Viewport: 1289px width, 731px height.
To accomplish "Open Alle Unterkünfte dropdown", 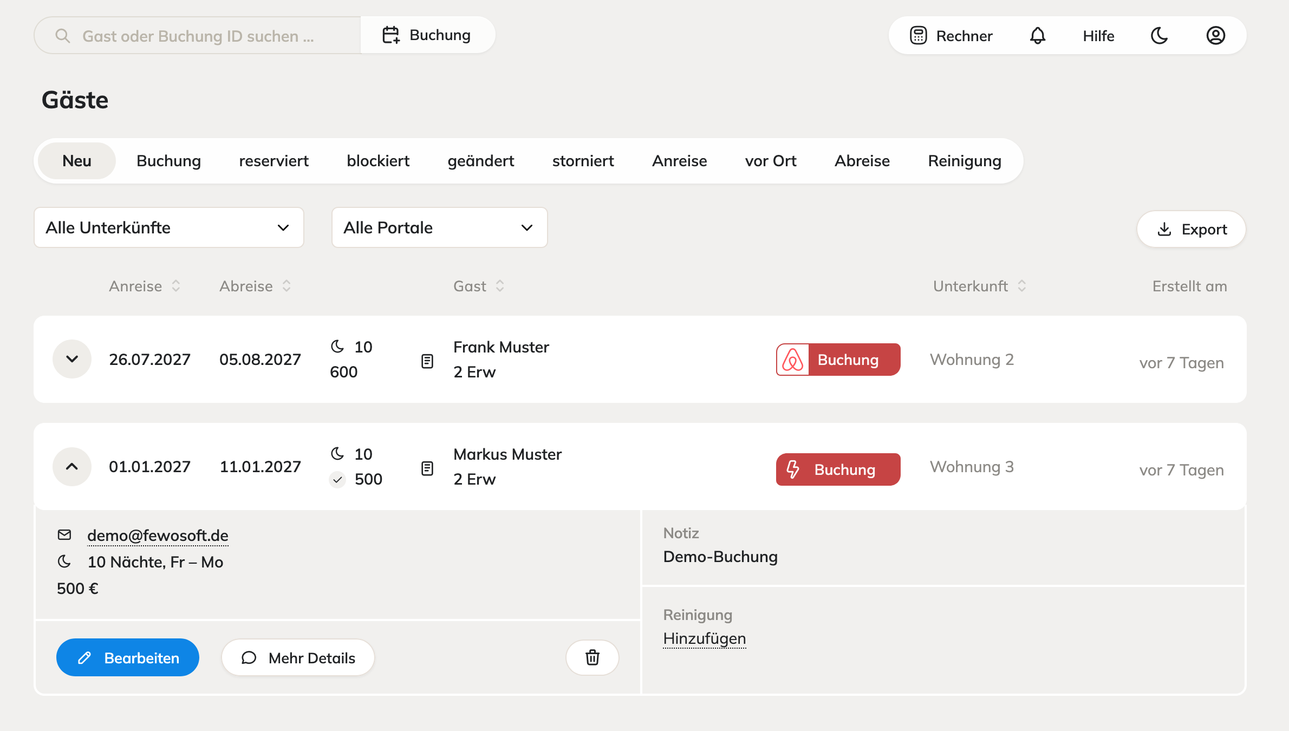I will tap(168, 227).
